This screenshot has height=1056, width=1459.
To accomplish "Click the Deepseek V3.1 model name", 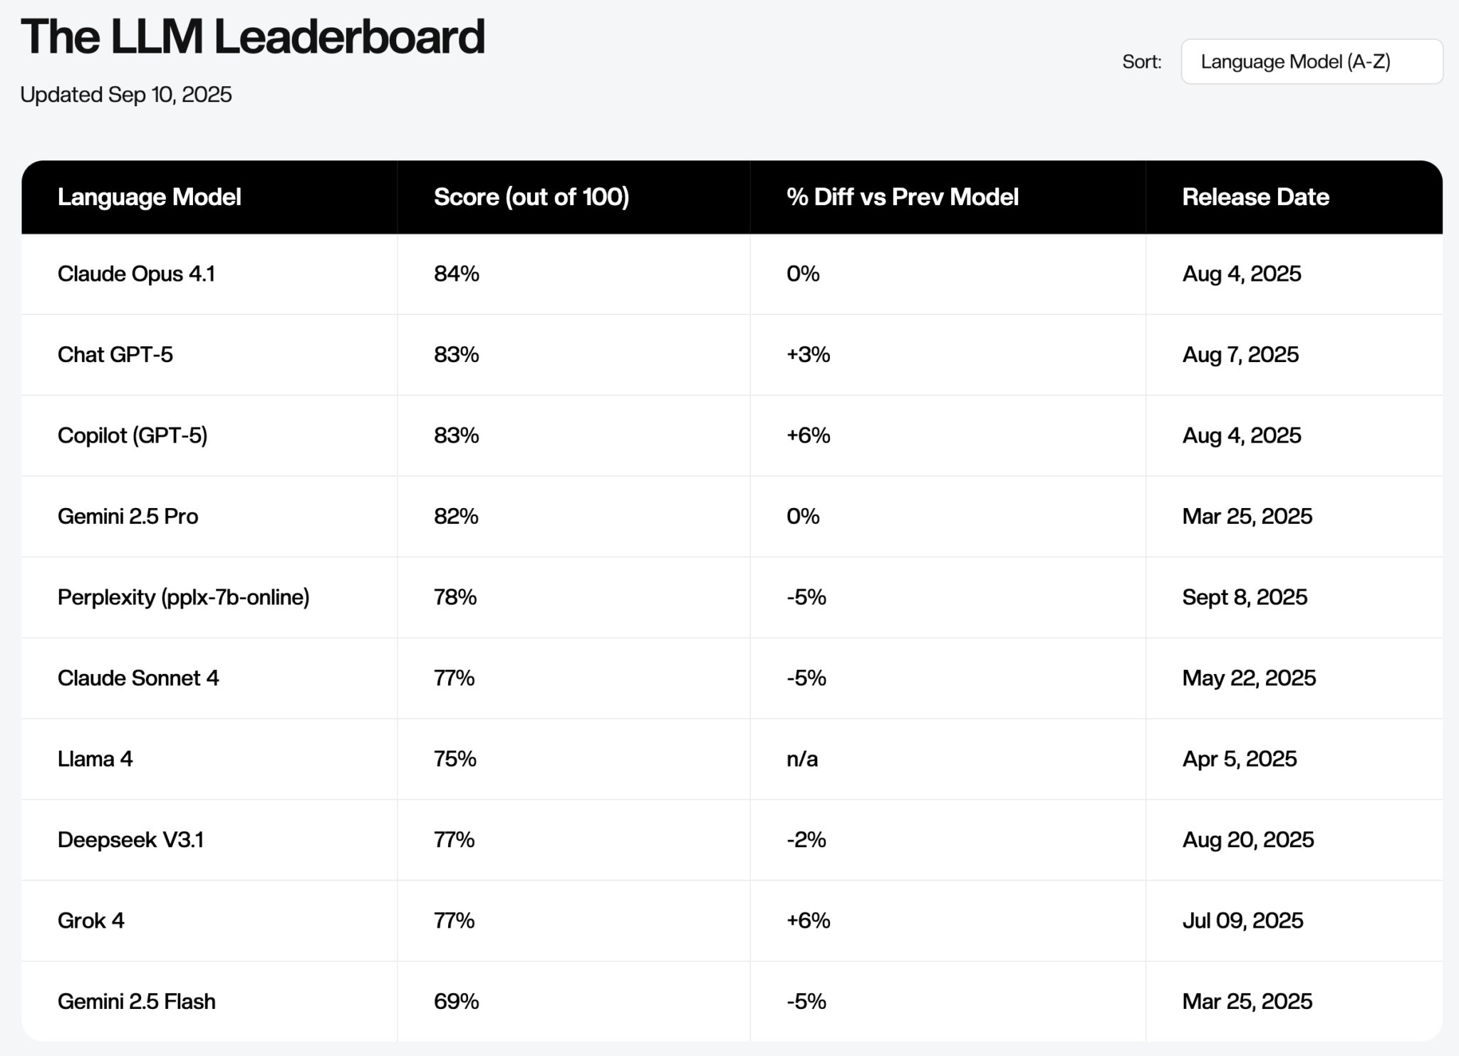I will pyautogui.click(x=130, y=839).
